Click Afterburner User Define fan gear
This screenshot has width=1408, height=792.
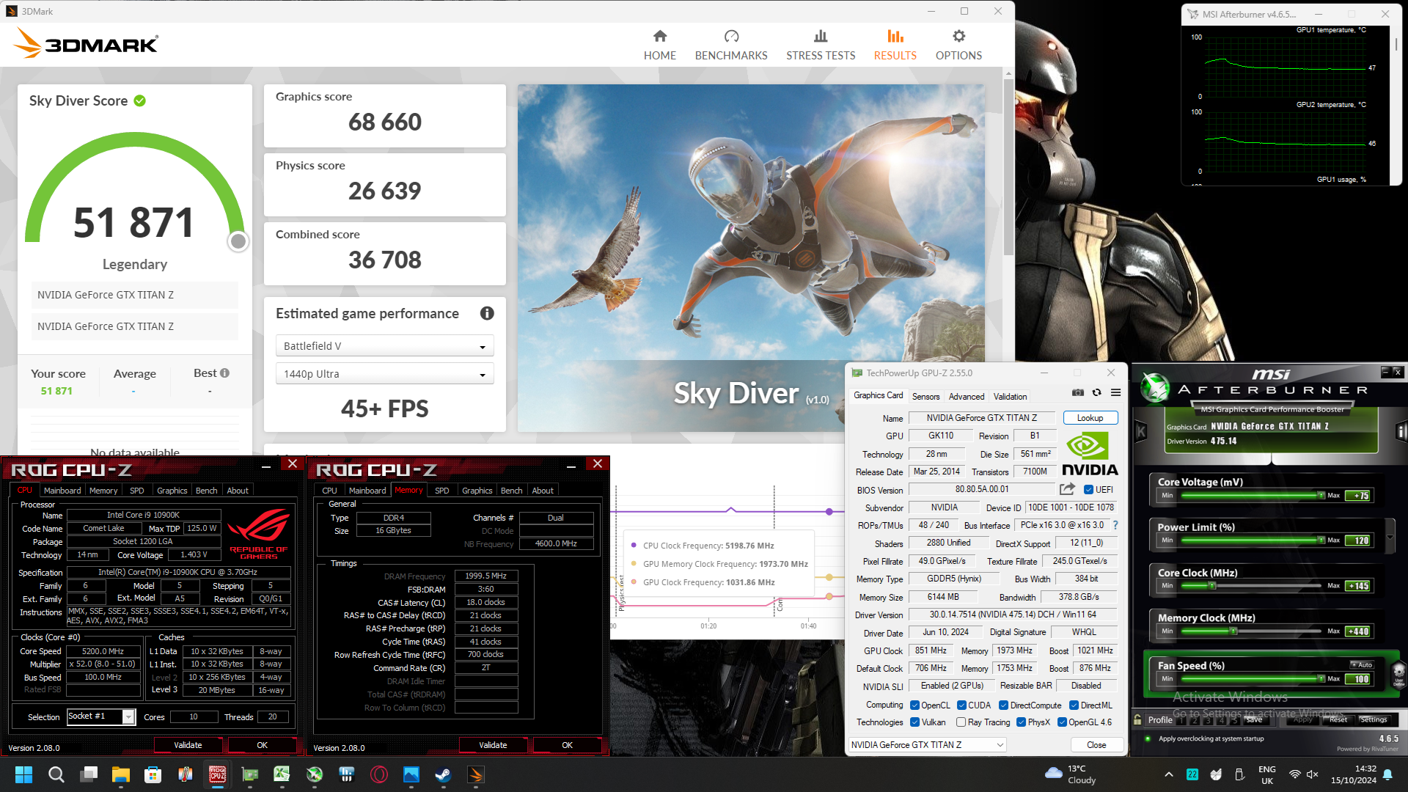[1398, 673]
